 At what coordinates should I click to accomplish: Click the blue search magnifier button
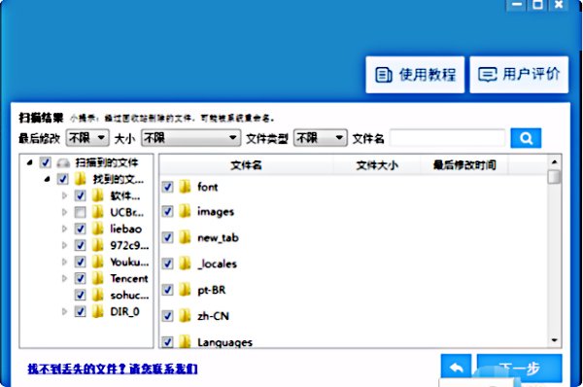click(x=526, y=138)
